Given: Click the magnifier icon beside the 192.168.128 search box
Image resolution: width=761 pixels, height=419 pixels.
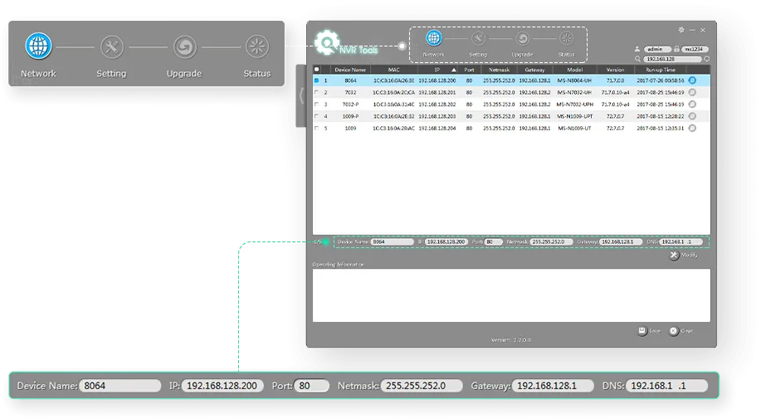Looking at the screenshot, I should click(637, 59).
